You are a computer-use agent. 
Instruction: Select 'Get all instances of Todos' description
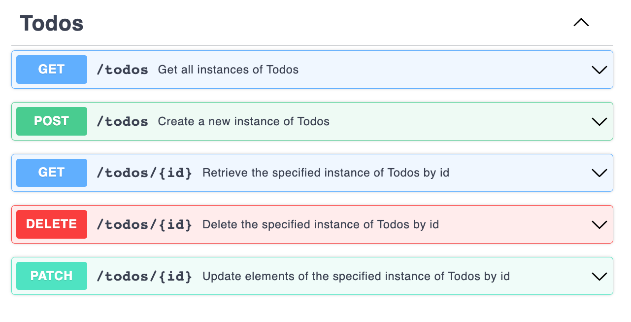pyautogui.click(x=228, y=70)
